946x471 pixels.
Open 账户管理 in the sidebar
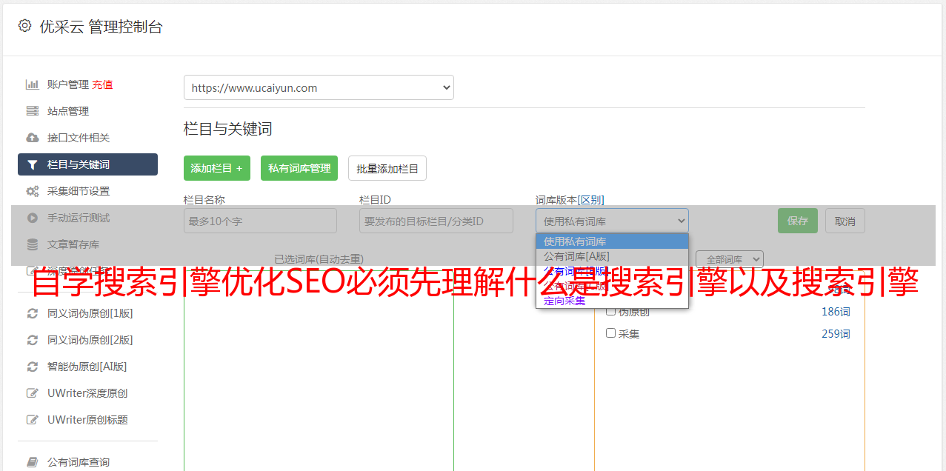click(x=68, y=84)
